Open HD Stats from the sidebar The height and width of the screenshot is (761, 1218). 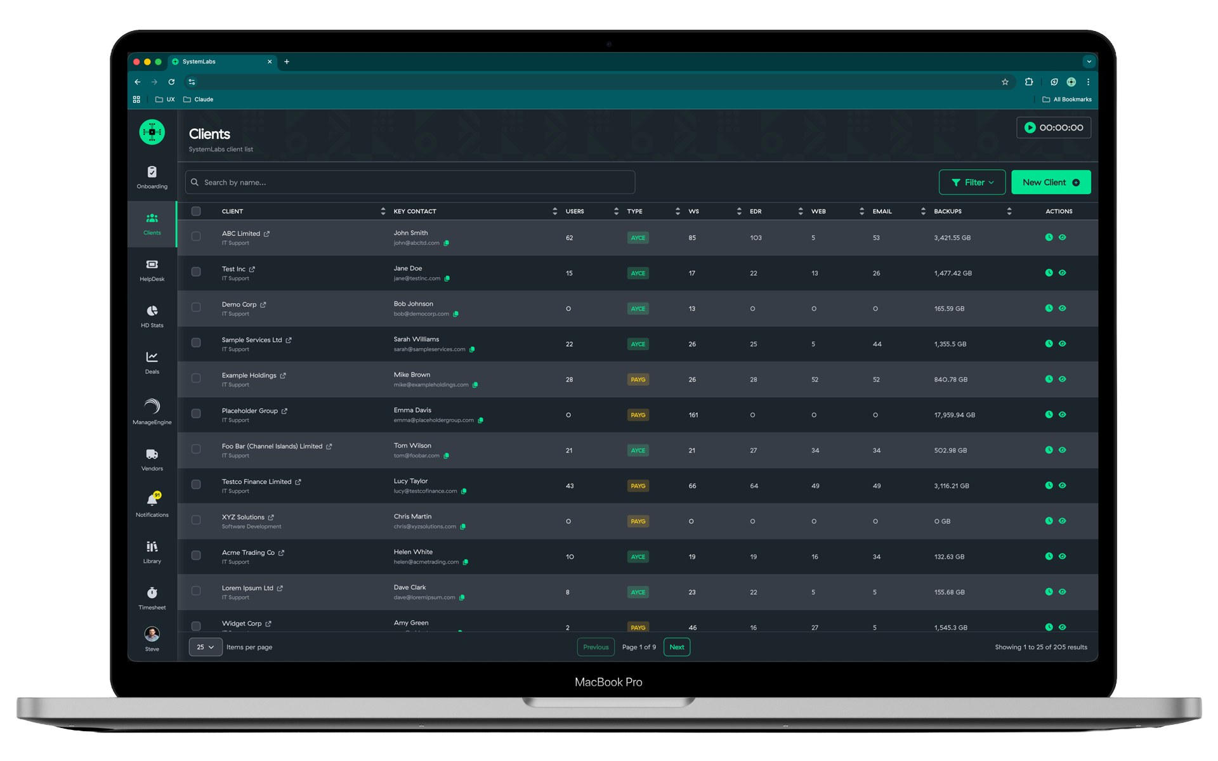click(152, 315)
